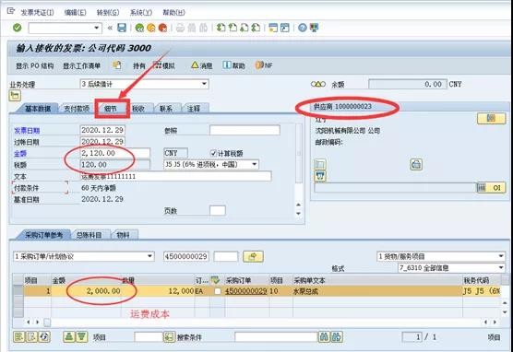Image resolution: width=513 pixels, height=352 pixels.
Task: Open purchase order link 4500000029
Action: (246, 291)
